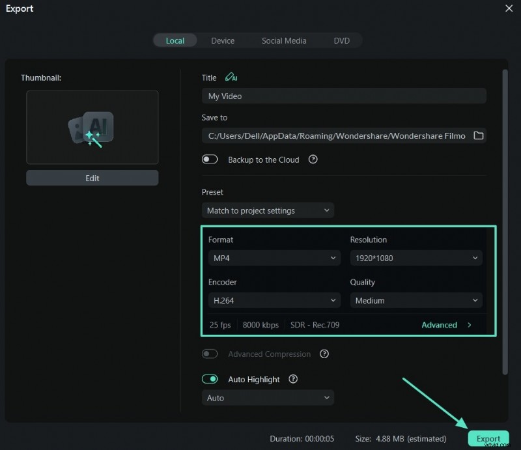Click the Export button
521x450 pixels.
click(x=488, y=438)
